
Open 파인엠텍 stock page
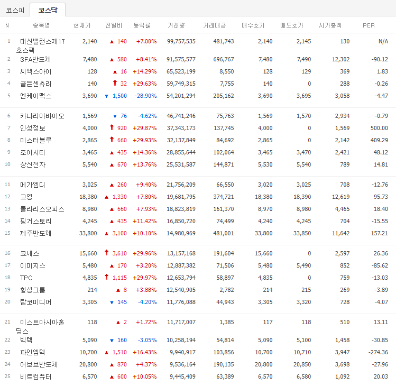(x=33, y=352)
